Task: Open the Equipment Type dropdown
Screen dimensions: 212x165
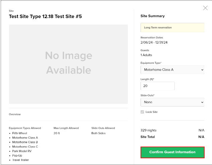Action: [x=172, y=70]
